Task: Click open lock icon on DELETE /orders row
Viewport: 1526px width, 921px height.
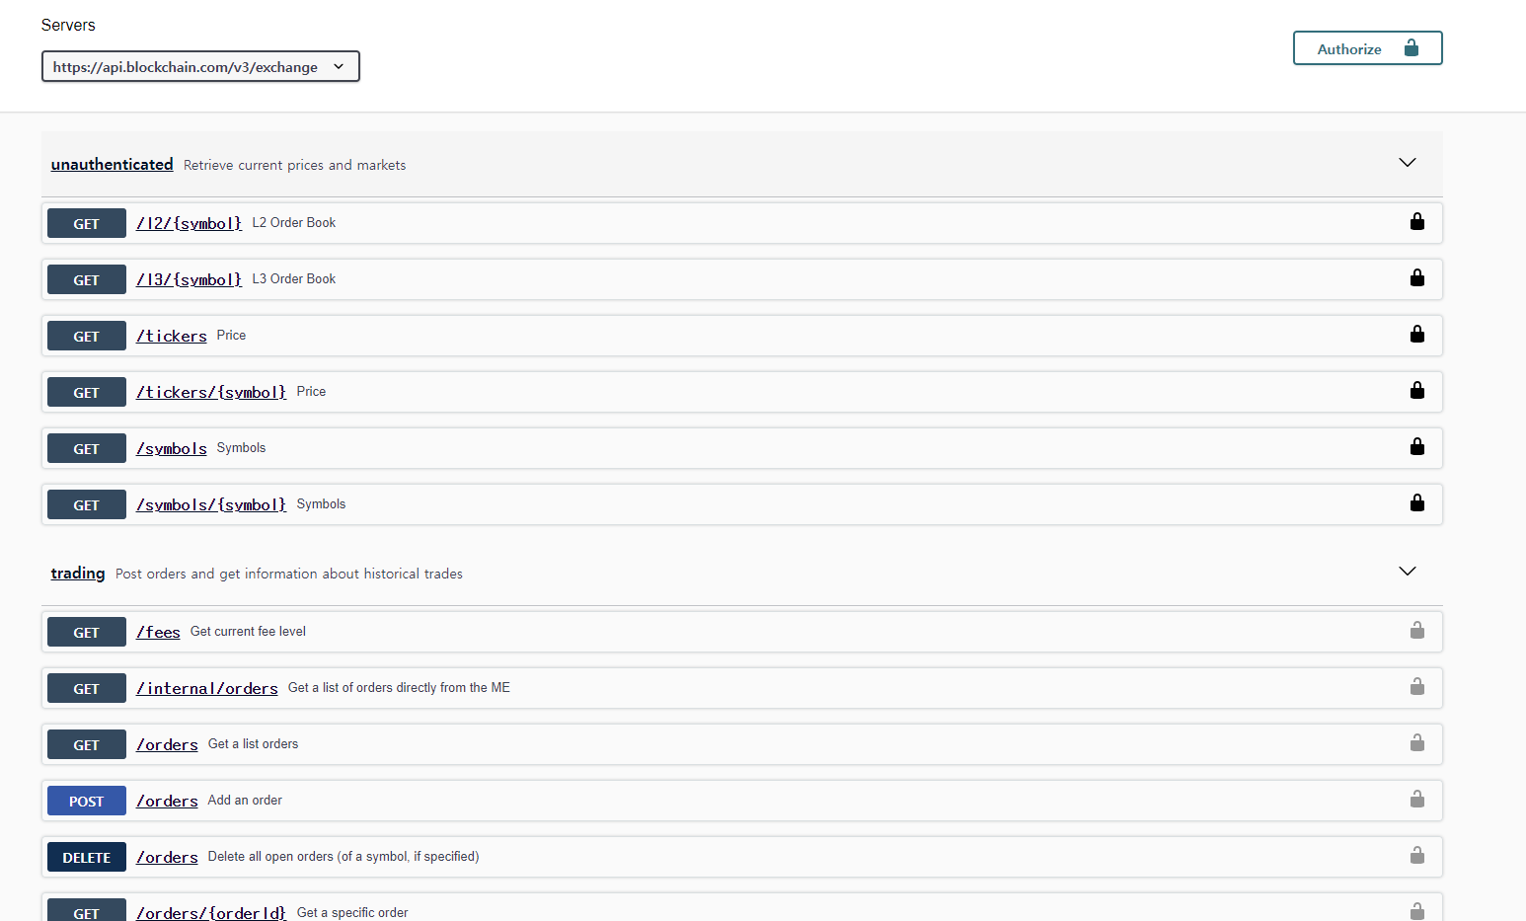Action: point(1417,855)
